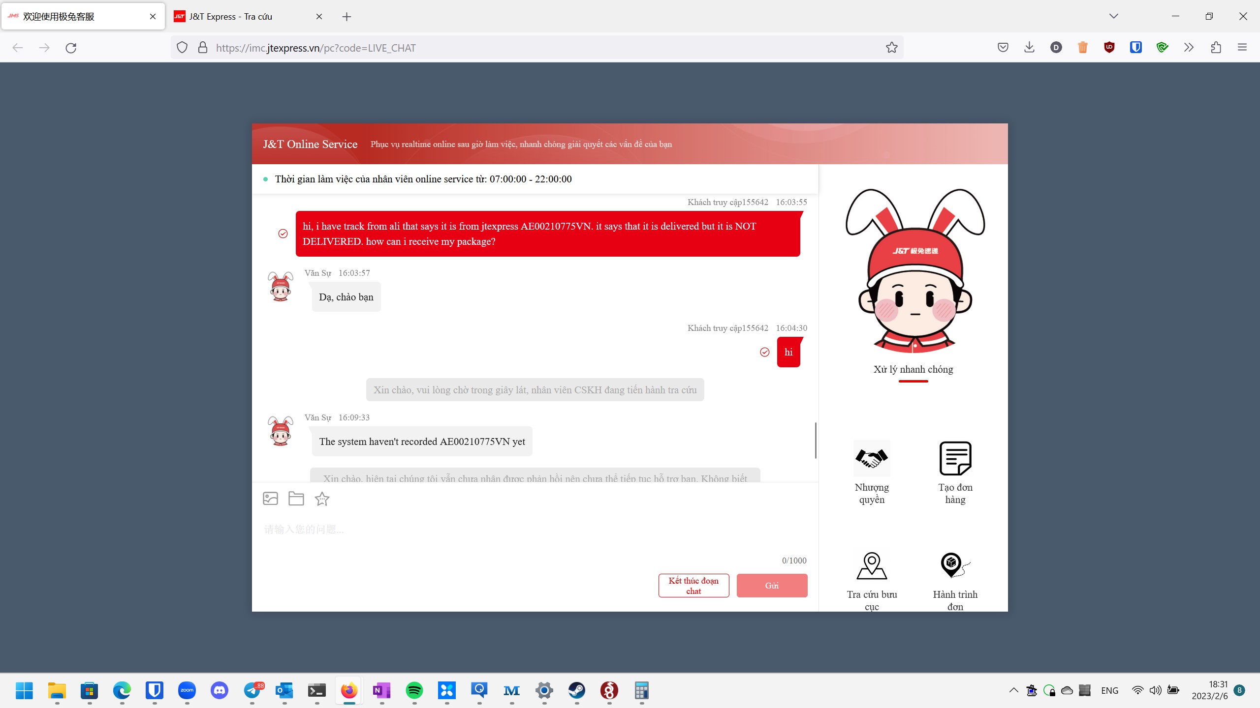Click the ENG language indicator

coord(1109,690)
